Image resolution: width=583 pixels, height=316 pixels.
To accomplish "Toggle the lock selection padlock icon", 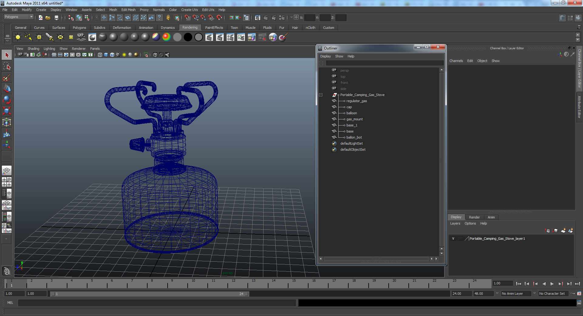I will click(x=168, y=18).
